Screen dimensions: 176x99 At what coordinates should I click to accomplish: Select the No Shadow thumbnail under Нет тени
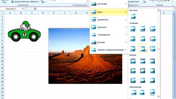133,16
